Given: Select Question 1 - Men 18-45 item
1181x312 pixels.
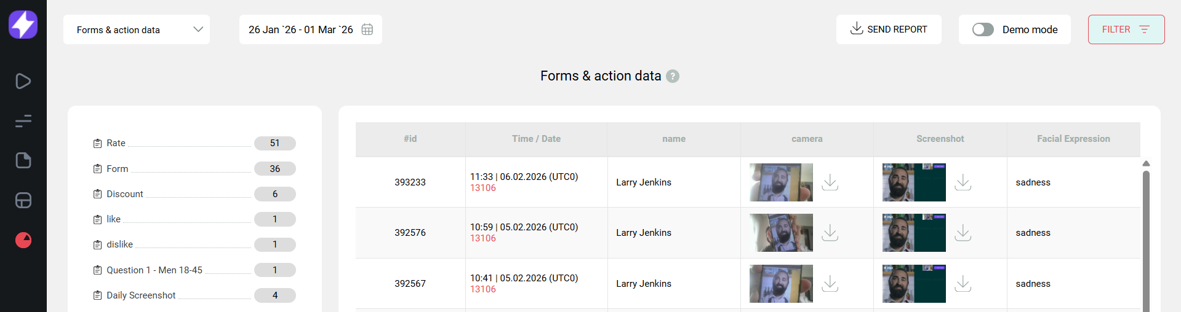Looking at the screenshot, I should 154,270.
